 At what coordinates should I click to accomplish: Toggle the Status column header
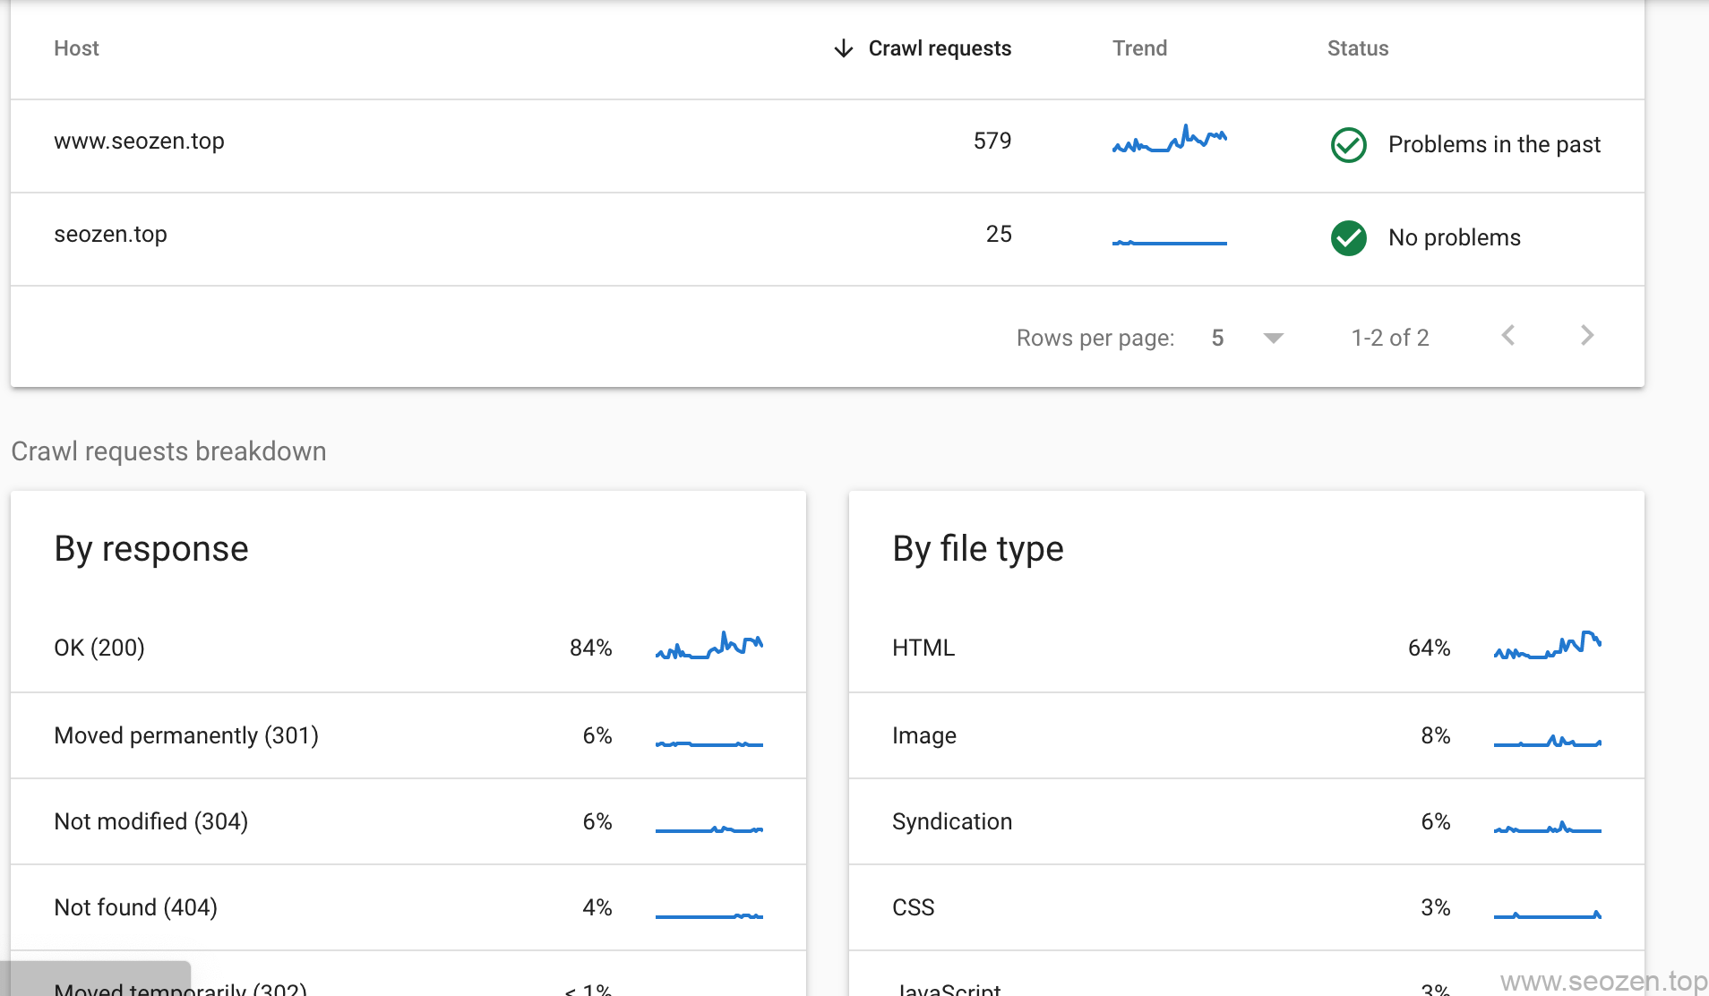(1357, 48)
